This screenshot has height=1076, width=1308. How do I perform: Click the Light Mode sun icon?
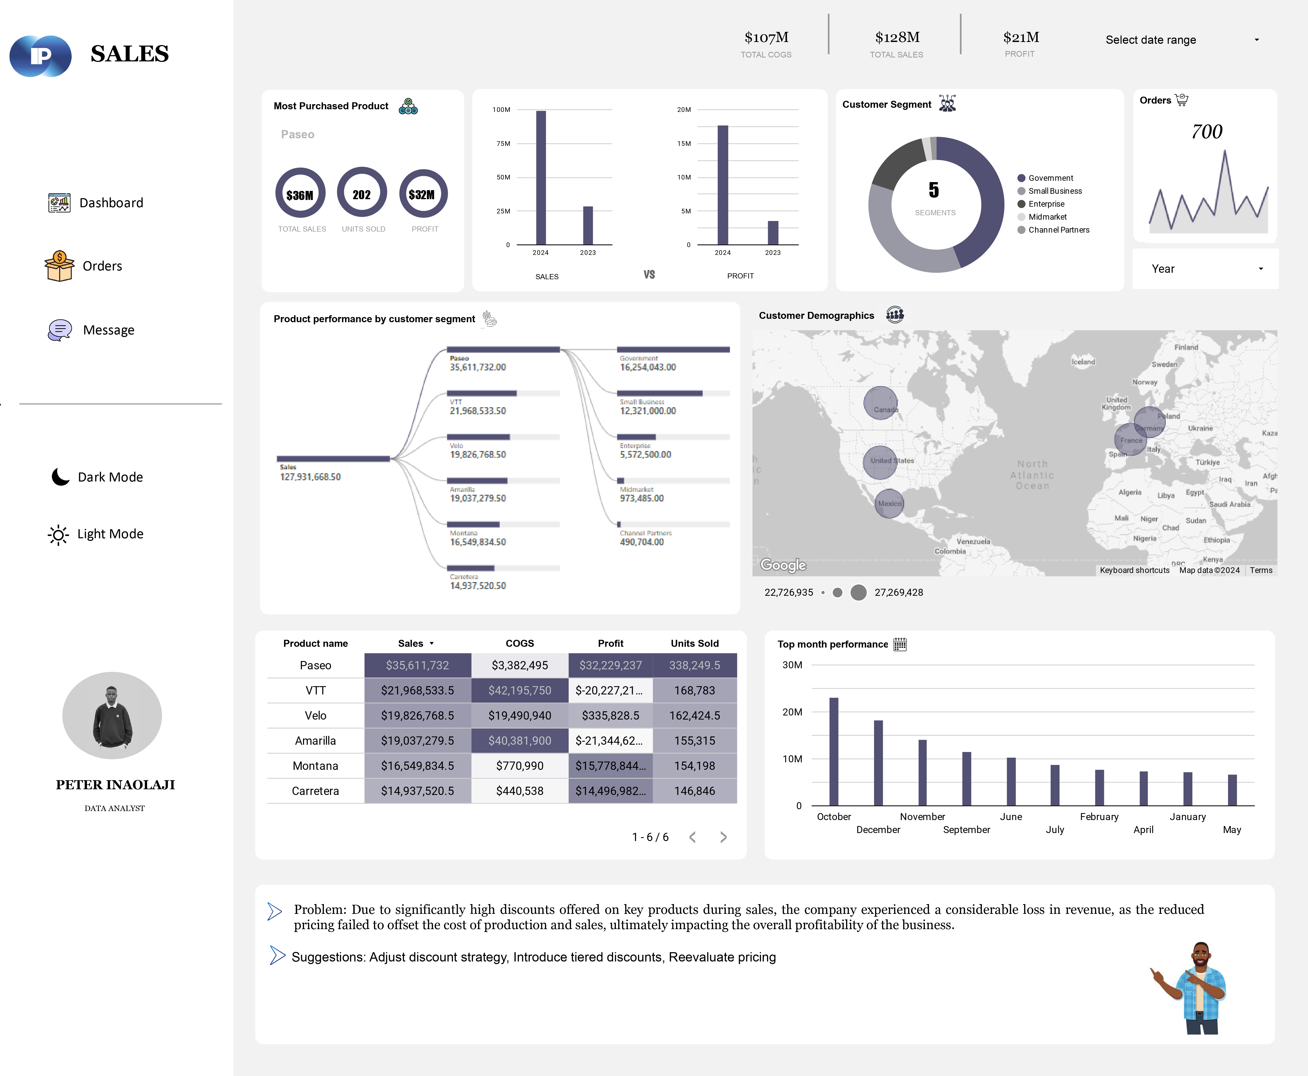click(58, 534)
